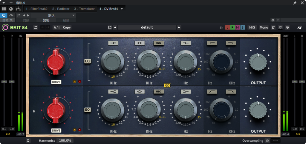The height and width of the screenshot is (144, 306).
Task: Toggle the input faders link icon bottom left
Action: click(x=7, y=134)
